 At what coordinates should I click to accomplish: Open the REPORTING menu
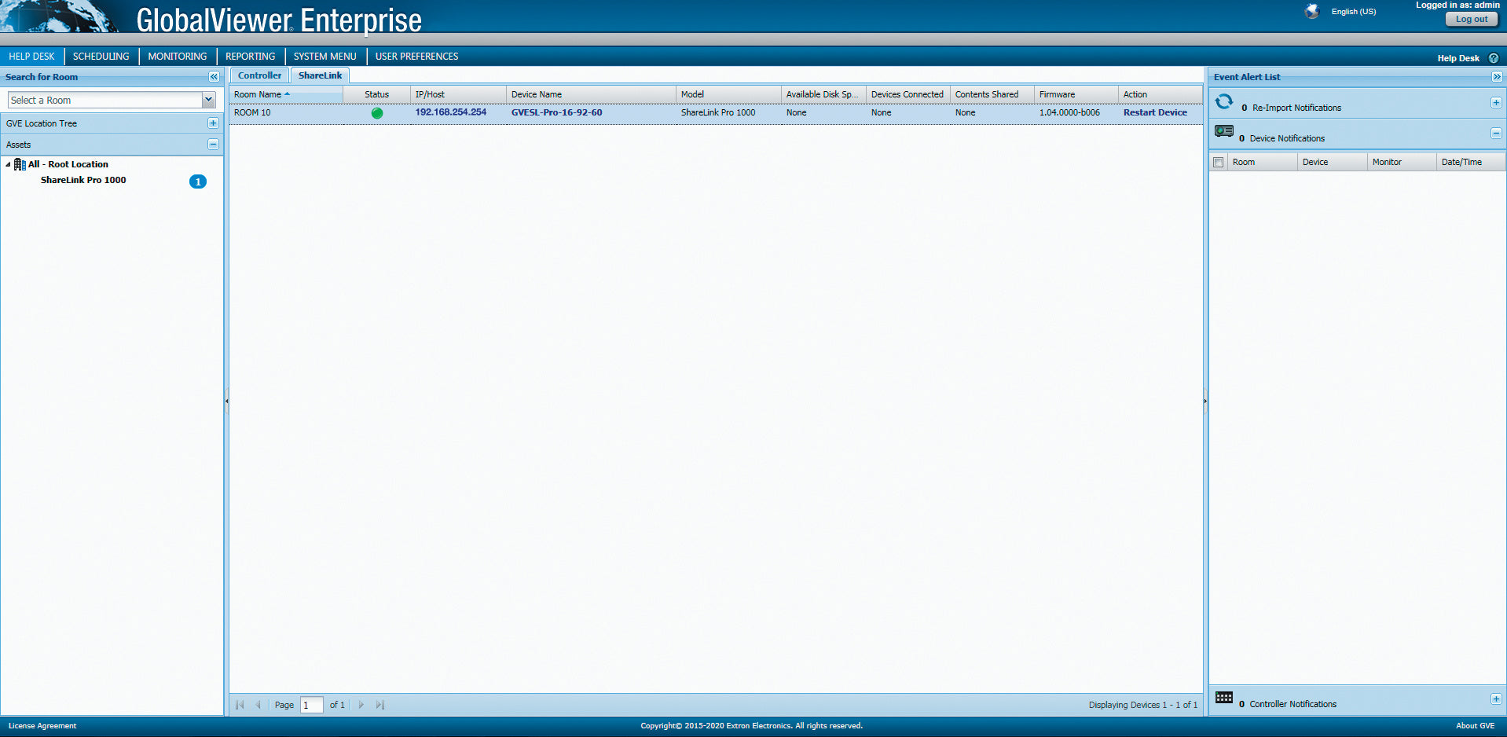pos(251,57)
